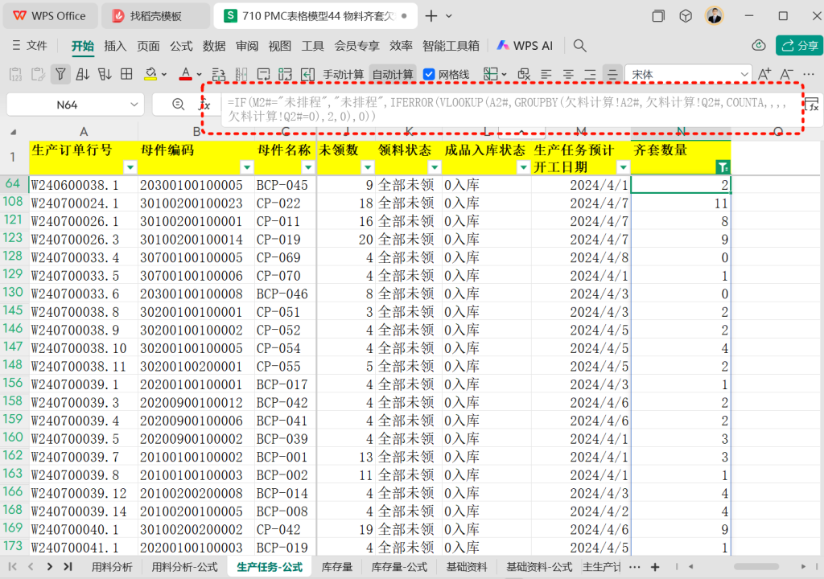The width and height of the screenshot is (824, 579).
Task: Click the center align icon
Action: (569, 75)
